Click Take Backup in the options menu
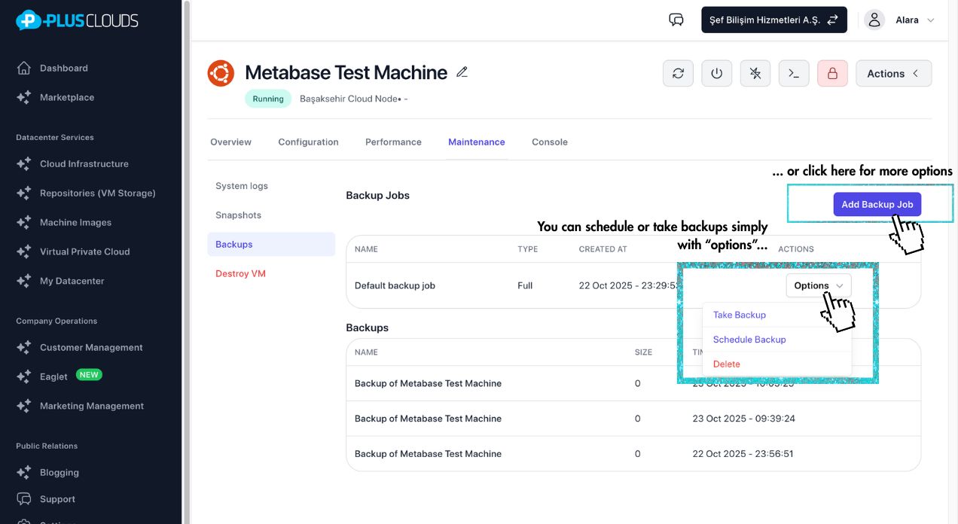This screenshot has width=958, height=524. [x=739, y=315]
